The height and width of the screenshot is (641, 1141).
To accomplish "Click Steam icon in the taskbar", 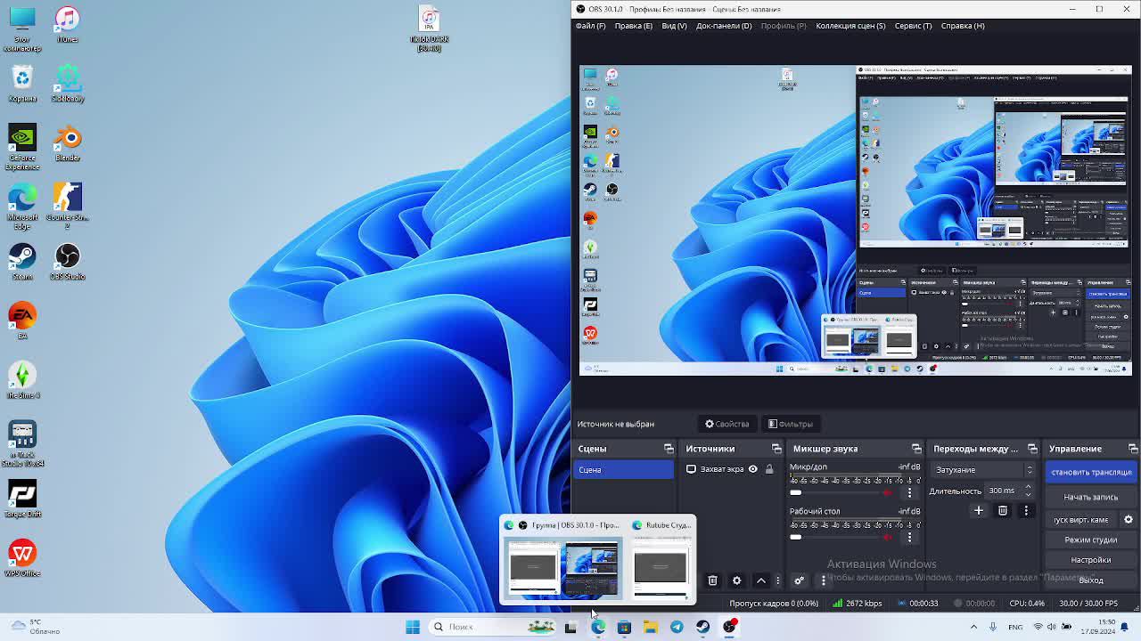I will click(703, 627).
